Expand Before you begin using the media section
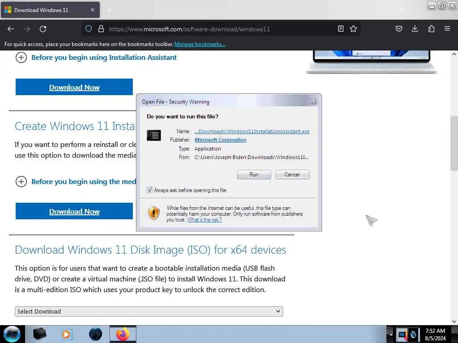Screen dimensions: 458x343 point(76,182)
